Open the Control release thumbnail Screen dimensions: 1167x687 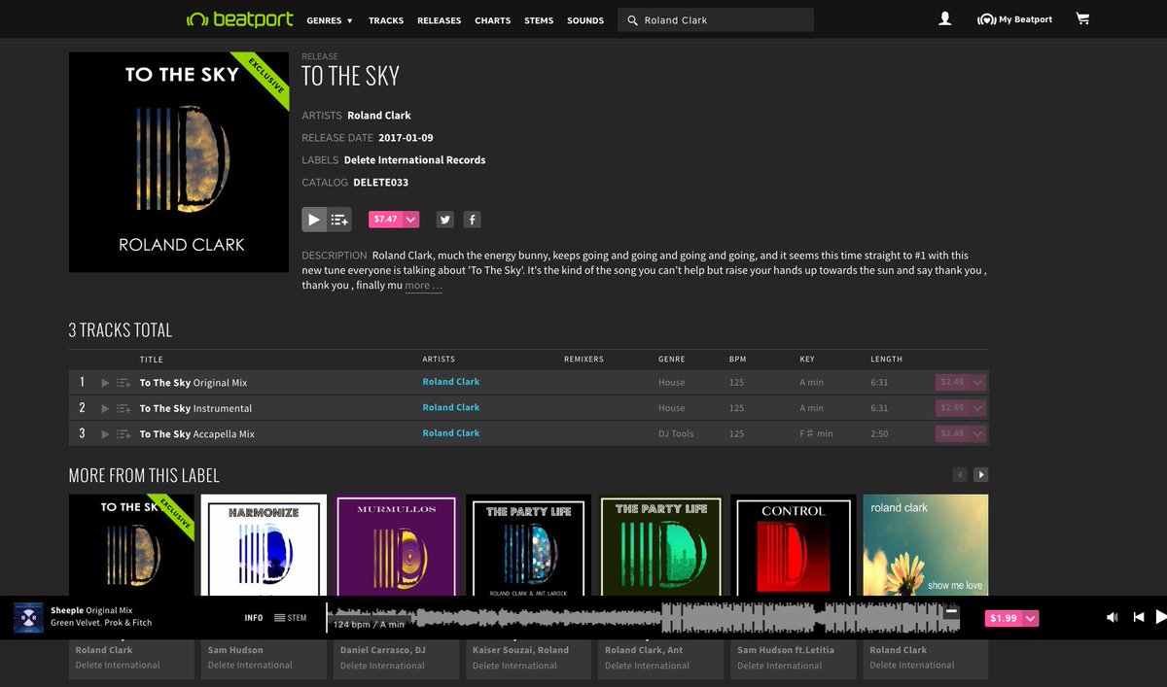click(x=793, y=545)
